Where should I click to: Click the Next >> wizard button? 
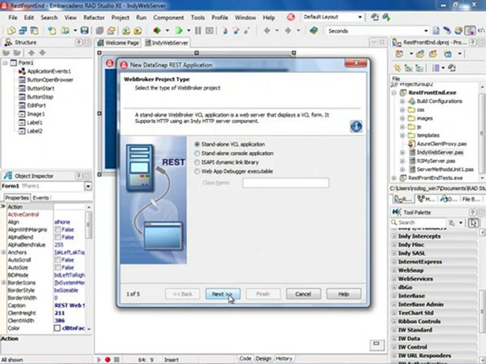click(223, 294)
